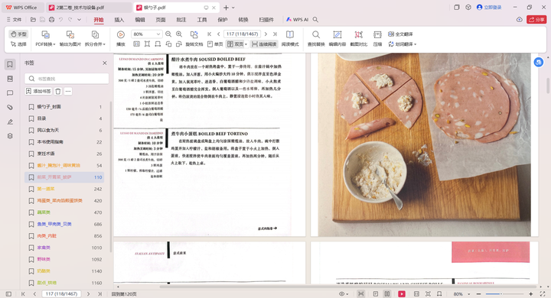Switch to 单页 single page view
This screenshot has width=551, height=298.
pos(215,44)
